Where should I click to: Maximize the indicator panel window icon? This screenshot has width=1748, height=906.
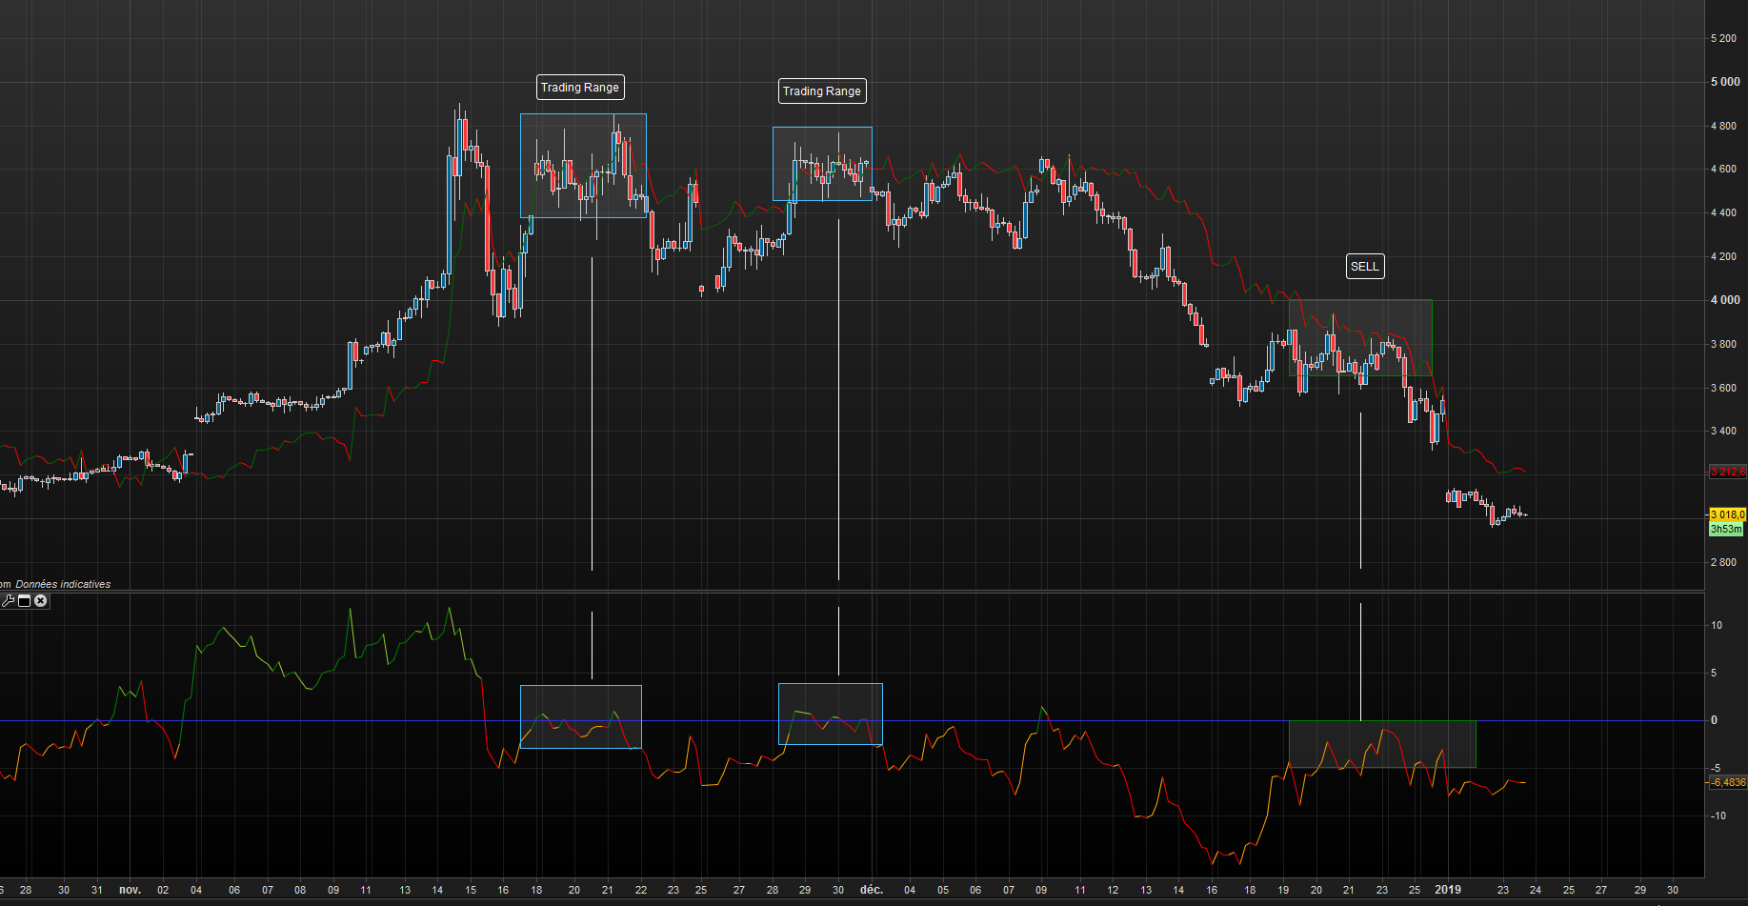pyautogui.click(x=25, y=601)
